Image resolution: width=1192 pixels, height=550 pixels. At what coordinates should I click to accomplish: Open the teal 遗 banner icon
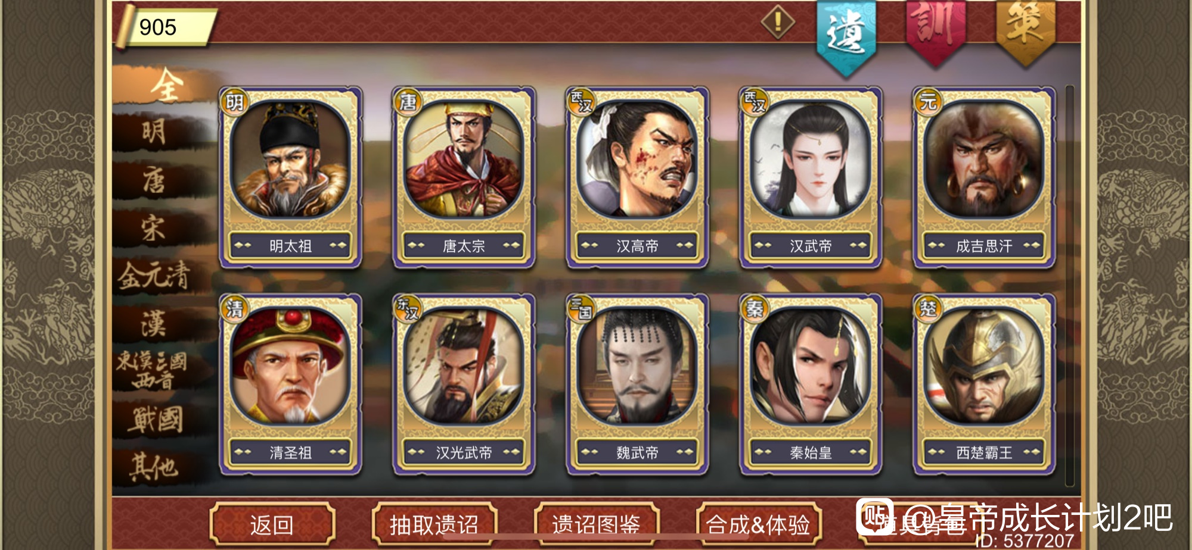pos(846,37)
